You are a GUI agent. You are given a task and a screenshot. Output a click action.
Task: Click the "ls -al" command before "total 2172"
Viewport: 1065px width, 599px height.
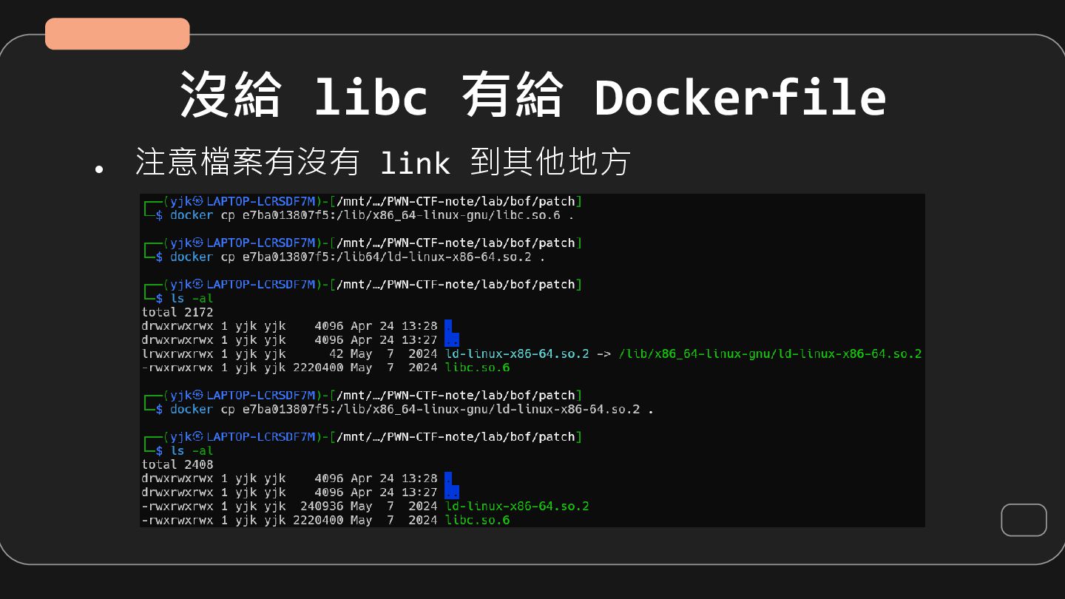[x=192, y=298]
